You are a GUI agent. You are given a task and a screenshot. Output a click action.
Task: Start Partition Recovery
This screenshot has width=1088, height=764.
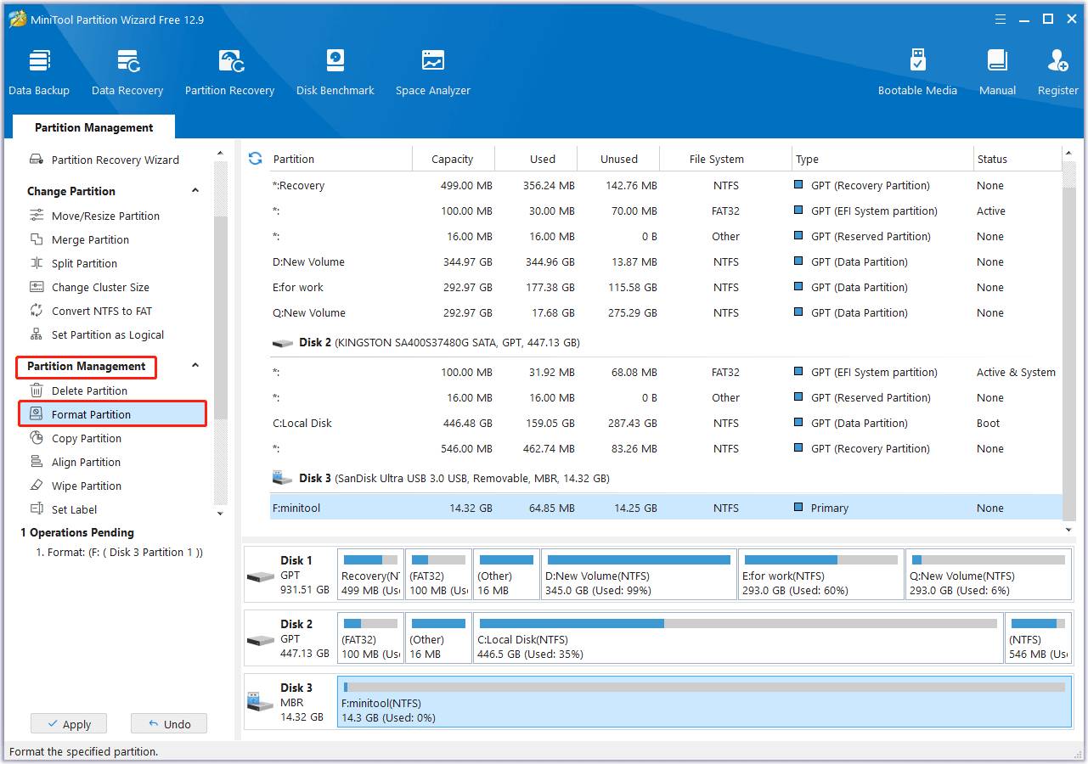pyautogui.click(x=229, y=70)
